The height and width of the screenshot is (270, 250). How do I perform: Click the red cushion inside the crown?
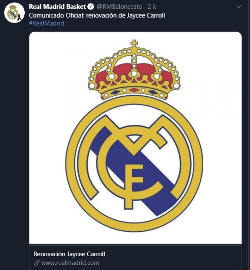(x=134, y=69)
